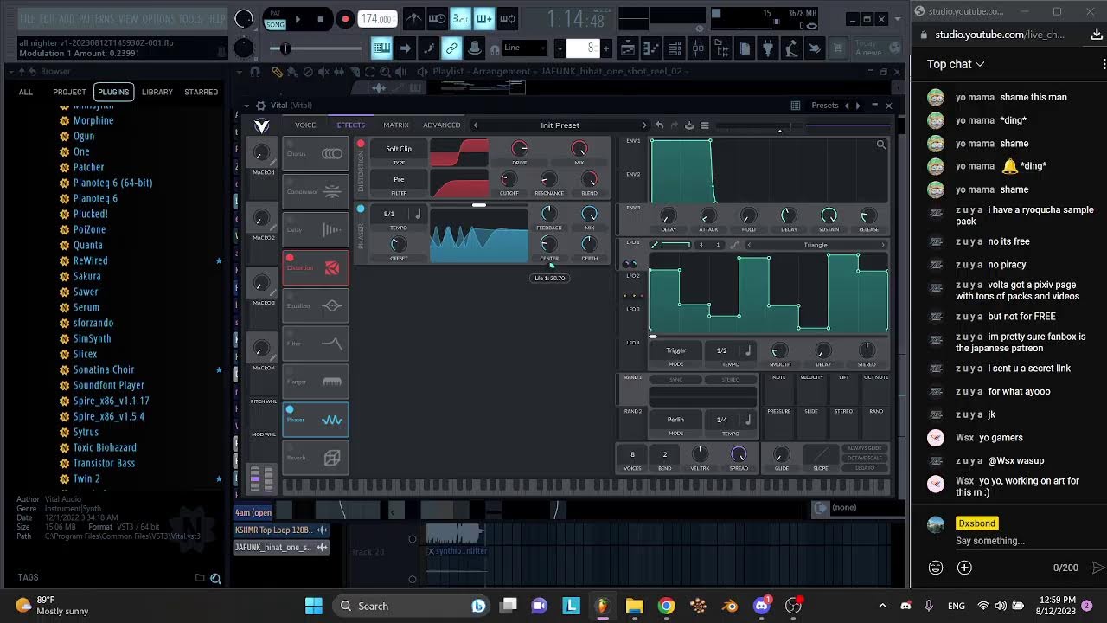Screen dimensions: 1107x623
Task: Select RAND 2 modulator
Action: pos(633,411)
